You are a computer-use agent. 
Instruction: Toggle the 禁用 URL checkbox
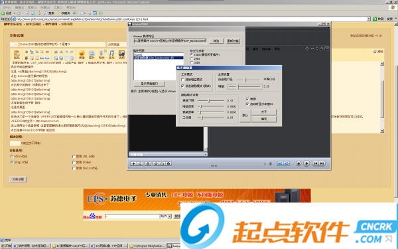[74, 157]
